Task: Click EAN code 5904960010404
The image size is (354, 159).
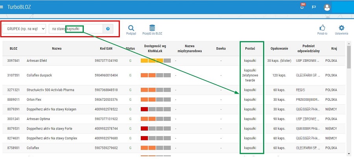Action: click(x=106, y=75)
